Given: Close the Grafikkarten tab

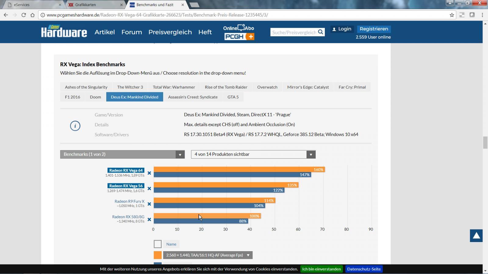Looking at the screenshot, I should [122, 5].
